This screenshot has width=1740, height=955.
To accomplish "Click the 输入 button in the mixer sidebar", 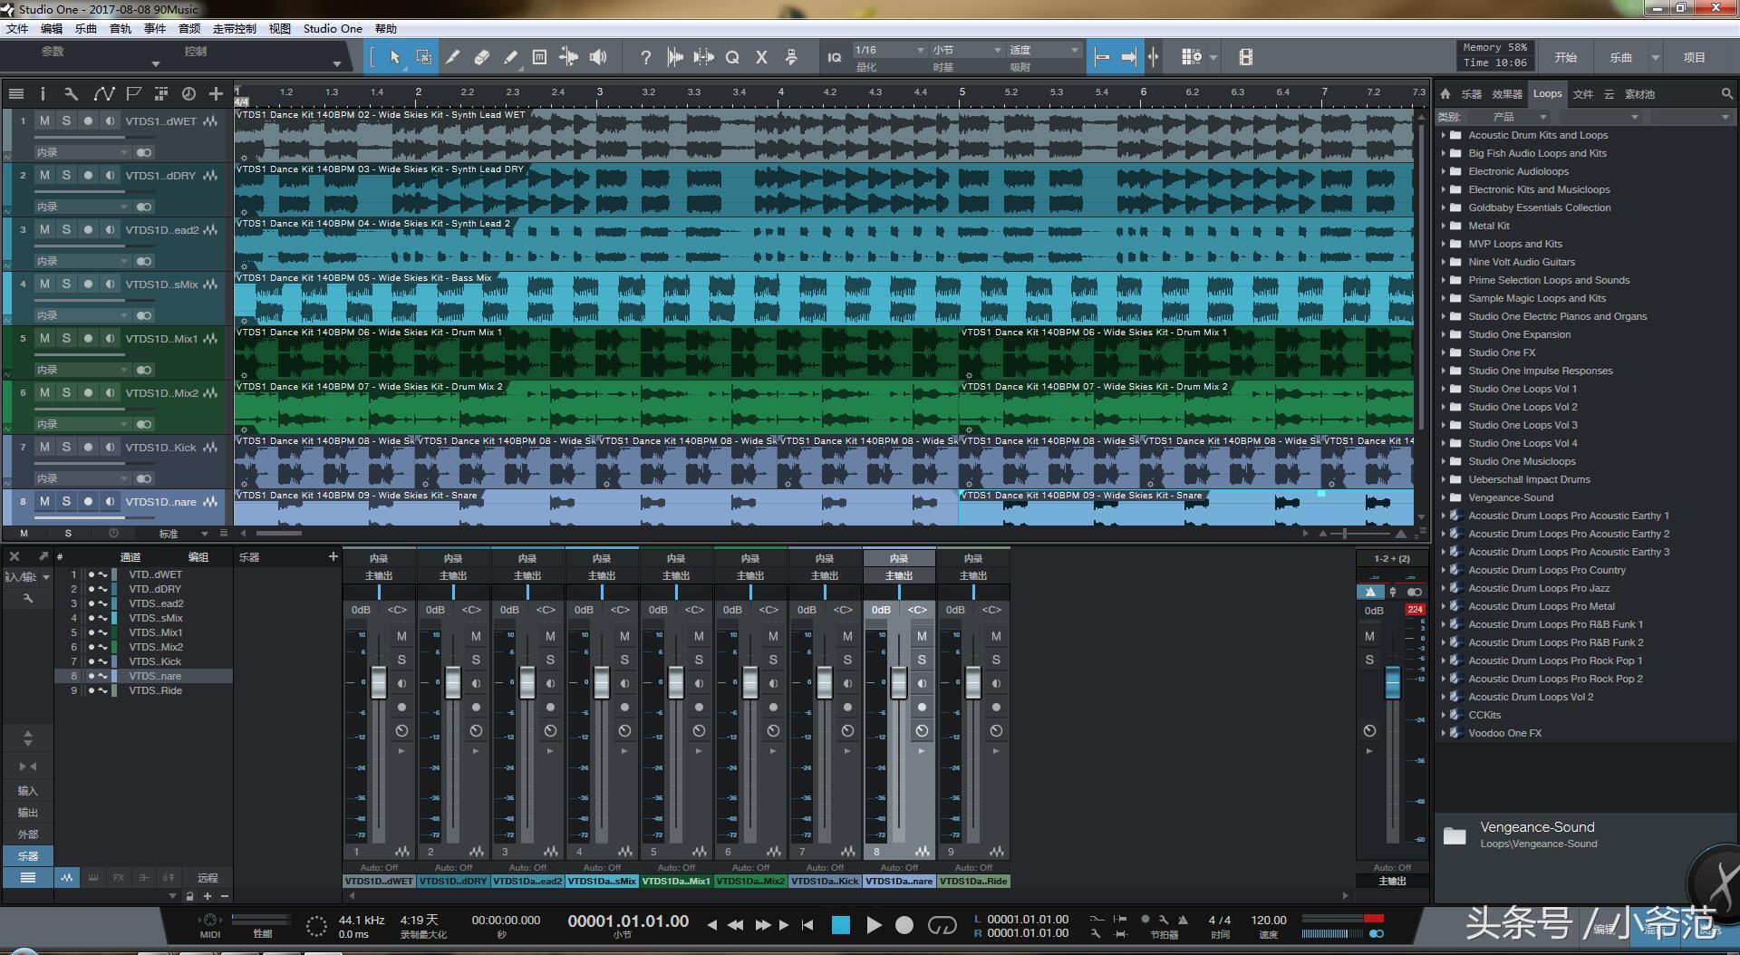I will [x=28, y=791].
